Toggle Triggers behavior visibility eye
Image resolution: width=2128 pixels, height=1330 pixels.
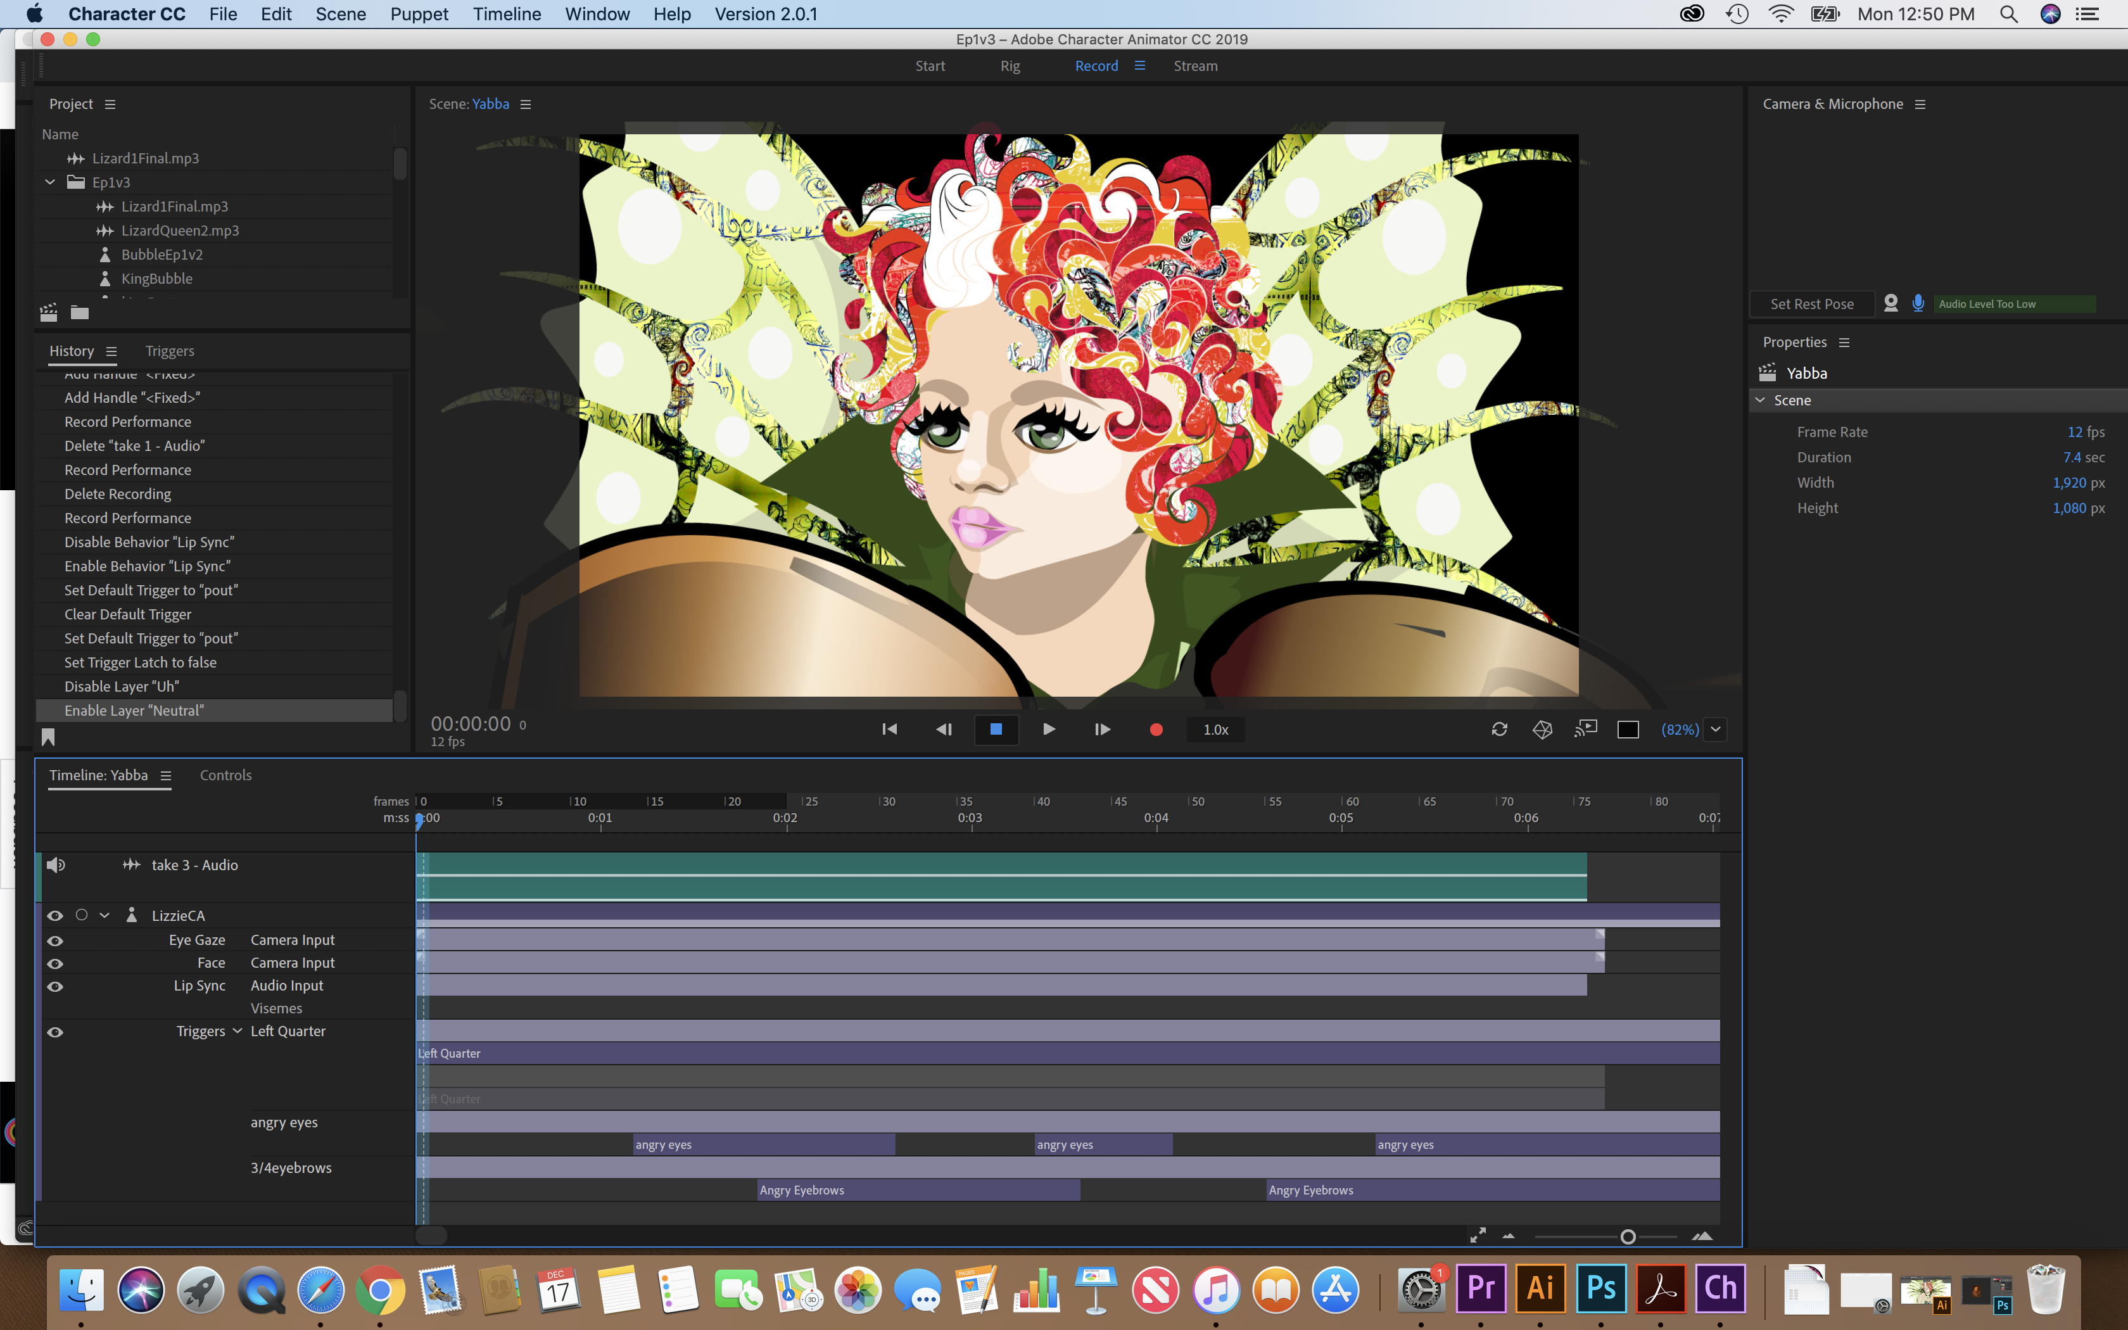pos(55,1032)
